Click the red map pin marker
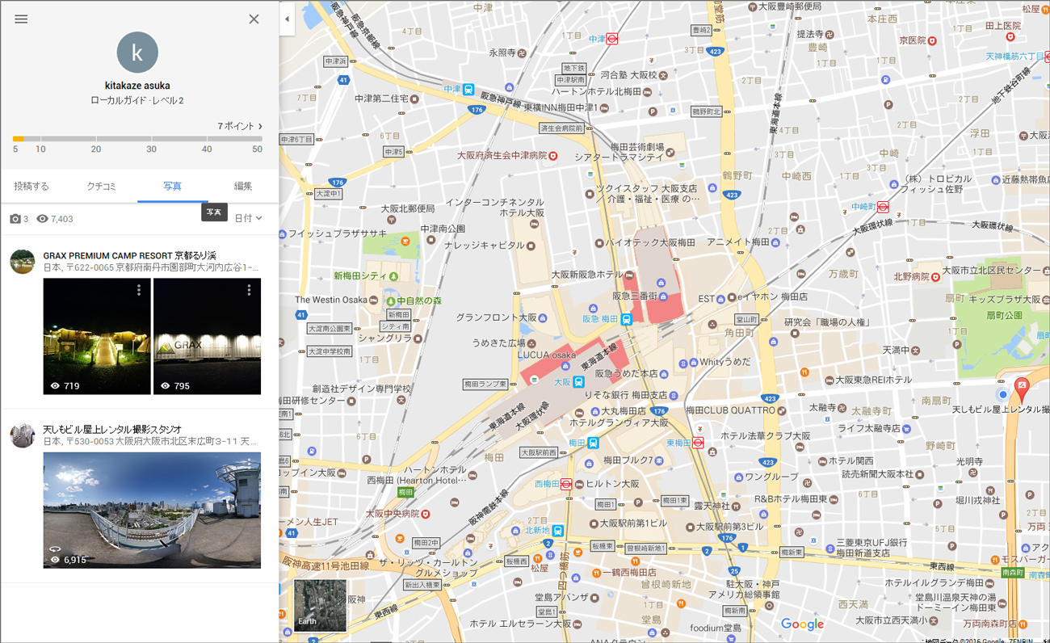Screen dimensions: 1050x643 pyautogui.click(x=1021, y=390)
